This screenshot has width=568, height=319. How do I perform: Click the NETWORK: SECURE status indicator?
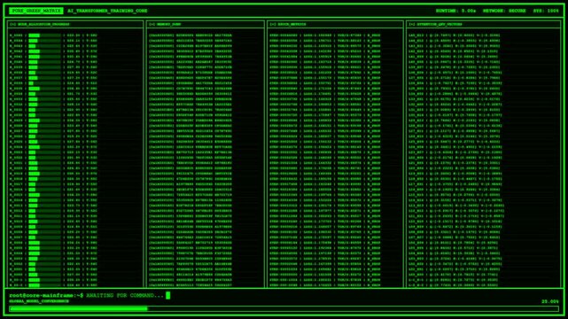point(504,11)
